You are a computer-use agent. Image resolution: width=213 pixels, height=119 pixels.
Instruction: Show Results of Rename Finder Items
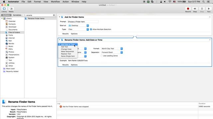pos(65,65)
